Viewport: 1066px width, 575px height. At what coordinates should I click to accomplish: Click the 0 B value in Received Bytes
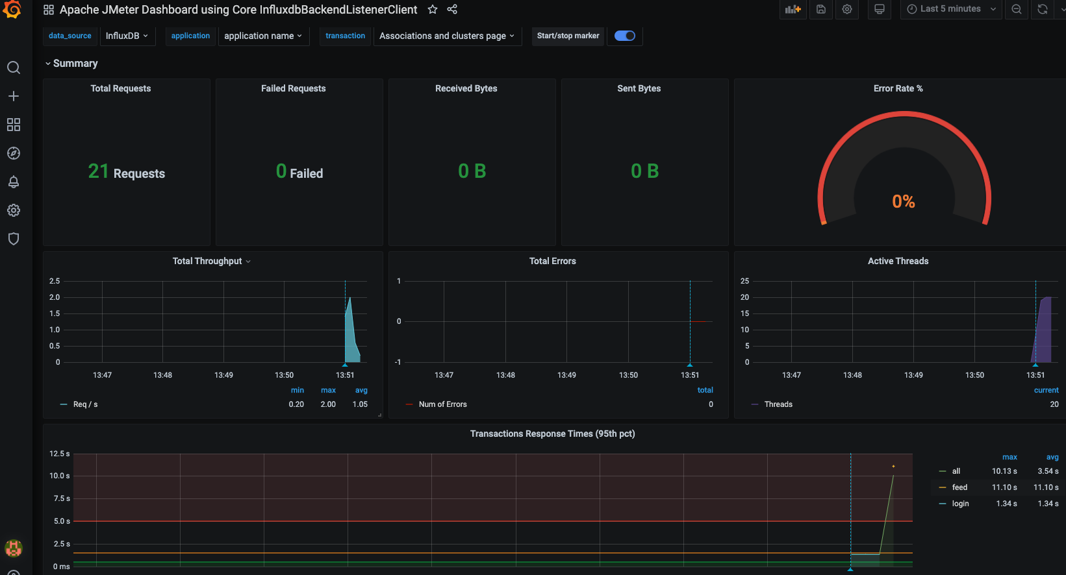[x=472, y=171]
